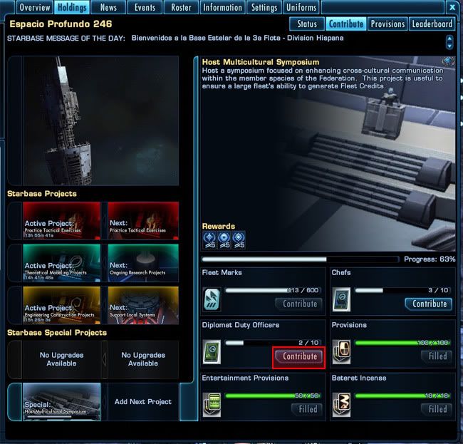Select Special Host Multicultural Symposium project
The image size is (463, 444).
point(61,402)
